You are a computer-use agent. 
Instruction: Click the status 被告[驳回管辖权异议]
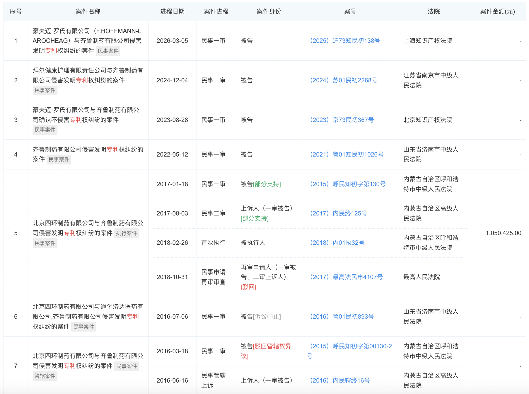click(x=266, y=351)
